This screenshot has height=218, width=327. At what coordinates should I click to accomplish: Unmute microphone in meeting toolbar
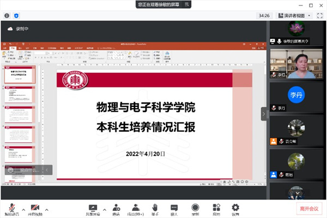(10, 208)
